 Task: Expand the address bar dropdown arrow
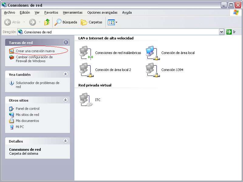point(221,32)
